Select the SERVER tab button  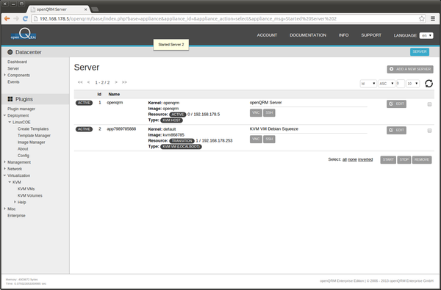(420, 51)
